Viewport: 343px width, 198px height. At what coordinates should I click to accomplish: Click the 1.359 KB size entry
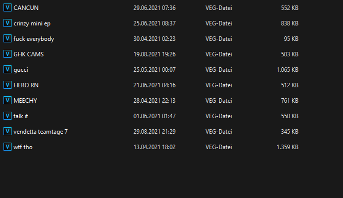click(x=287, y=147)
